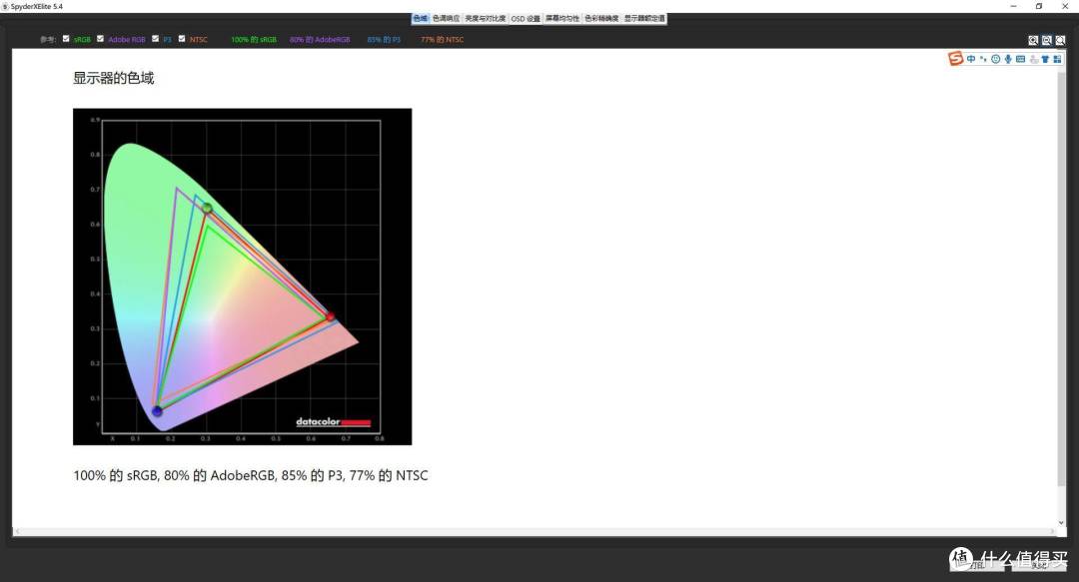Viewport: 1079px width, 582px height.
Task: Click the purple 80% 的 AdobeRGB toolbar label
Action: [320, 40]
